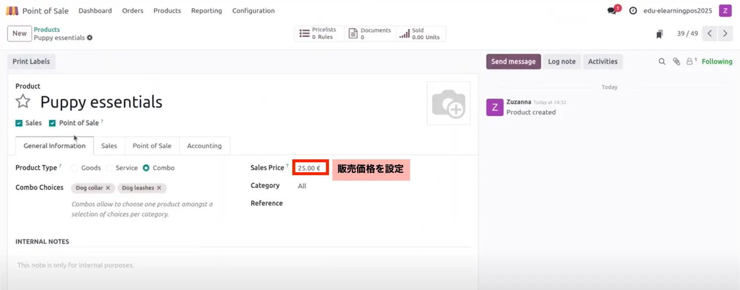
Task: Click the Send message button
Action: point(513,62)
